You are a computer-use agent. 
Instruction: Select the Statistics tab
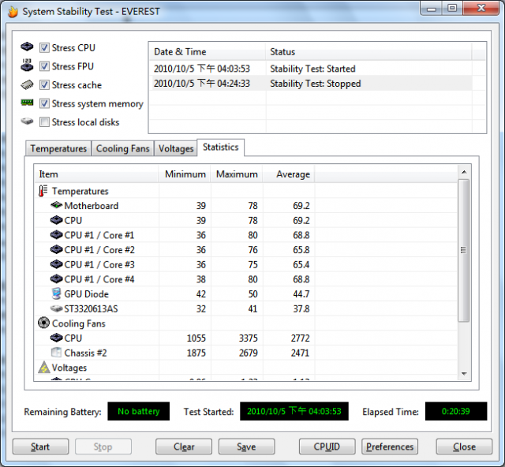pos(221,148)
